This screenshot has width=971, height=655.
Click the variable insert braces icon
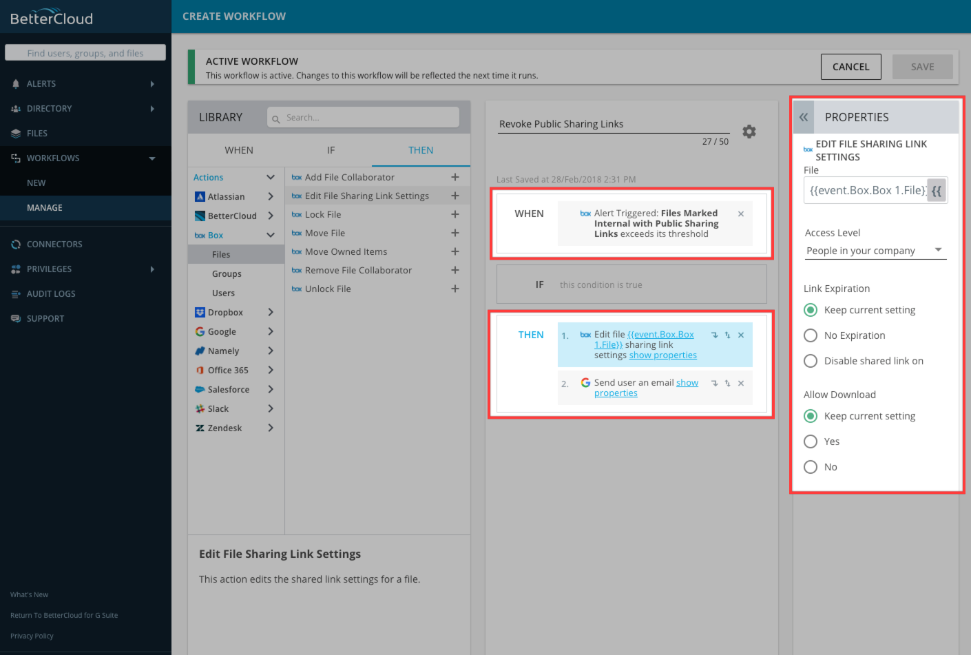pos(937,191)
